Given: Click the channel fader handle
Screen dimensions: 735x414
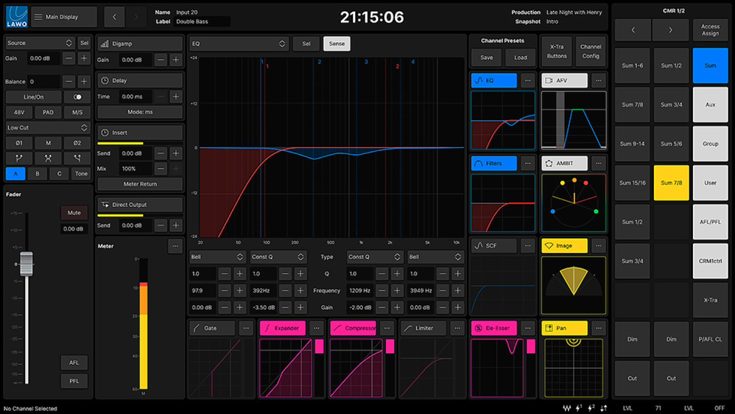Looking at the screenshot, I should [26, 264].
